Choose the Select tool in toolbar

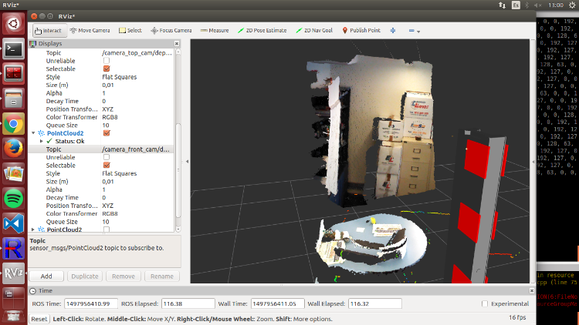click(130, 30)
